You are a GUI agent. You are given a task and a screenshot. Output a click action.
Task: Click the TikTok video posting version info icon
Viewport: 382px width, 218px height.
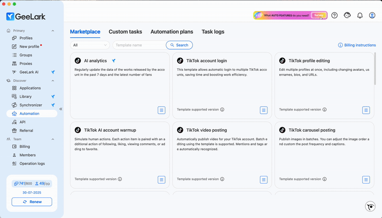(222, 179)
